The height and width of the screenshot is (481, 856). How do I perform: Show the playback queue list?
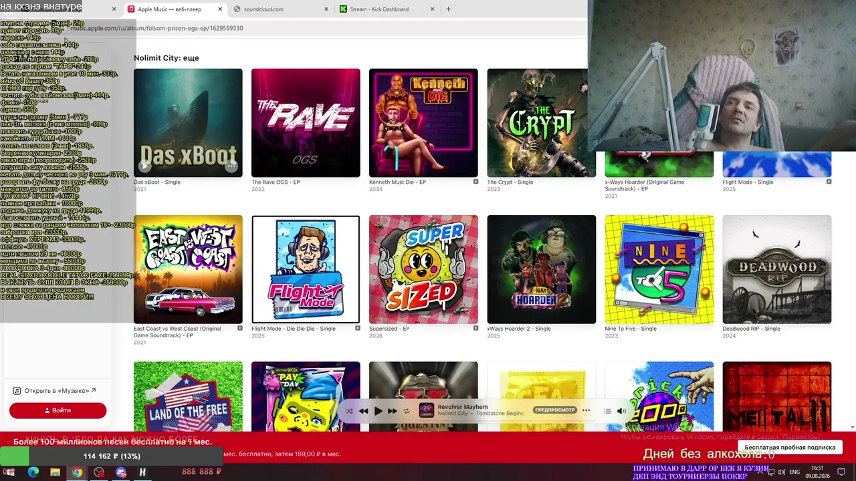pos(607,411)
